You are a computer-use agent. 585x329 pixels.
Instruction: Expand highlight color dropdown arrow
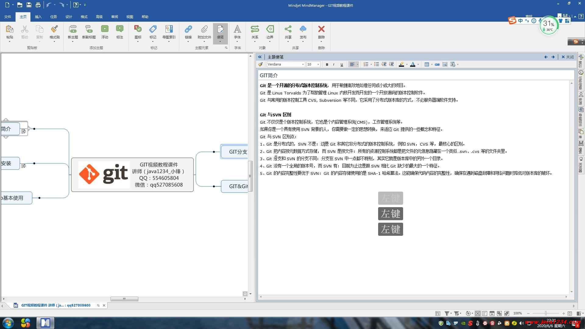coord(407,64)
